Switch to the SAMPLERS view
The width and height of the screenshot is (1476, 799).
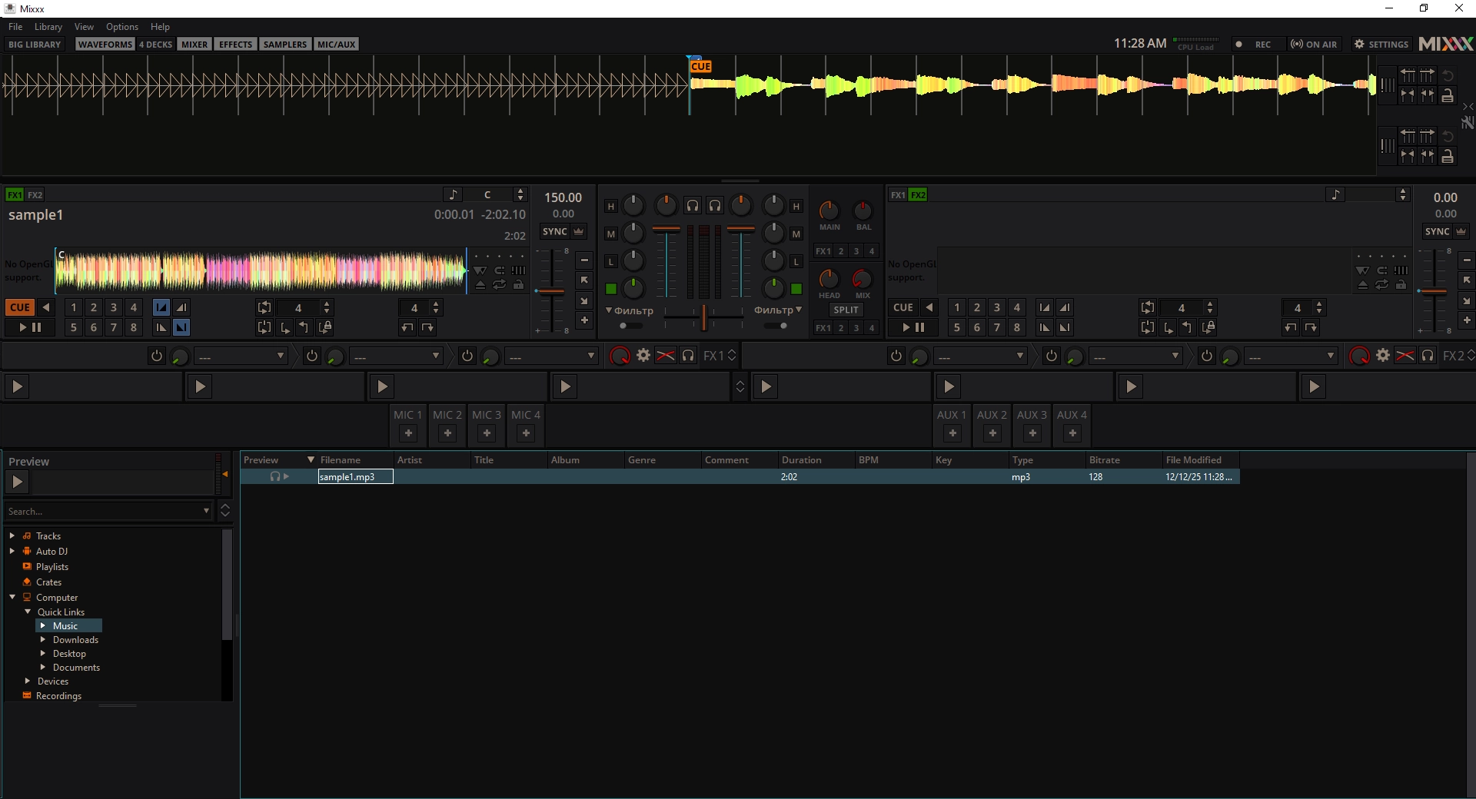point(284,44)
